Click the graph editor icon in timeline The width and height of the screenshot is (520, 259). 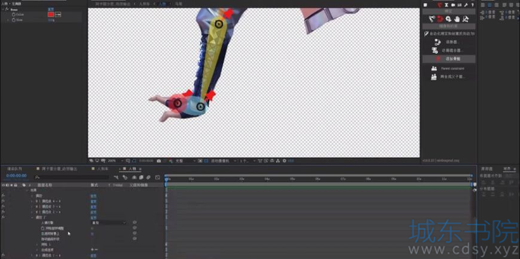point(158,178)
